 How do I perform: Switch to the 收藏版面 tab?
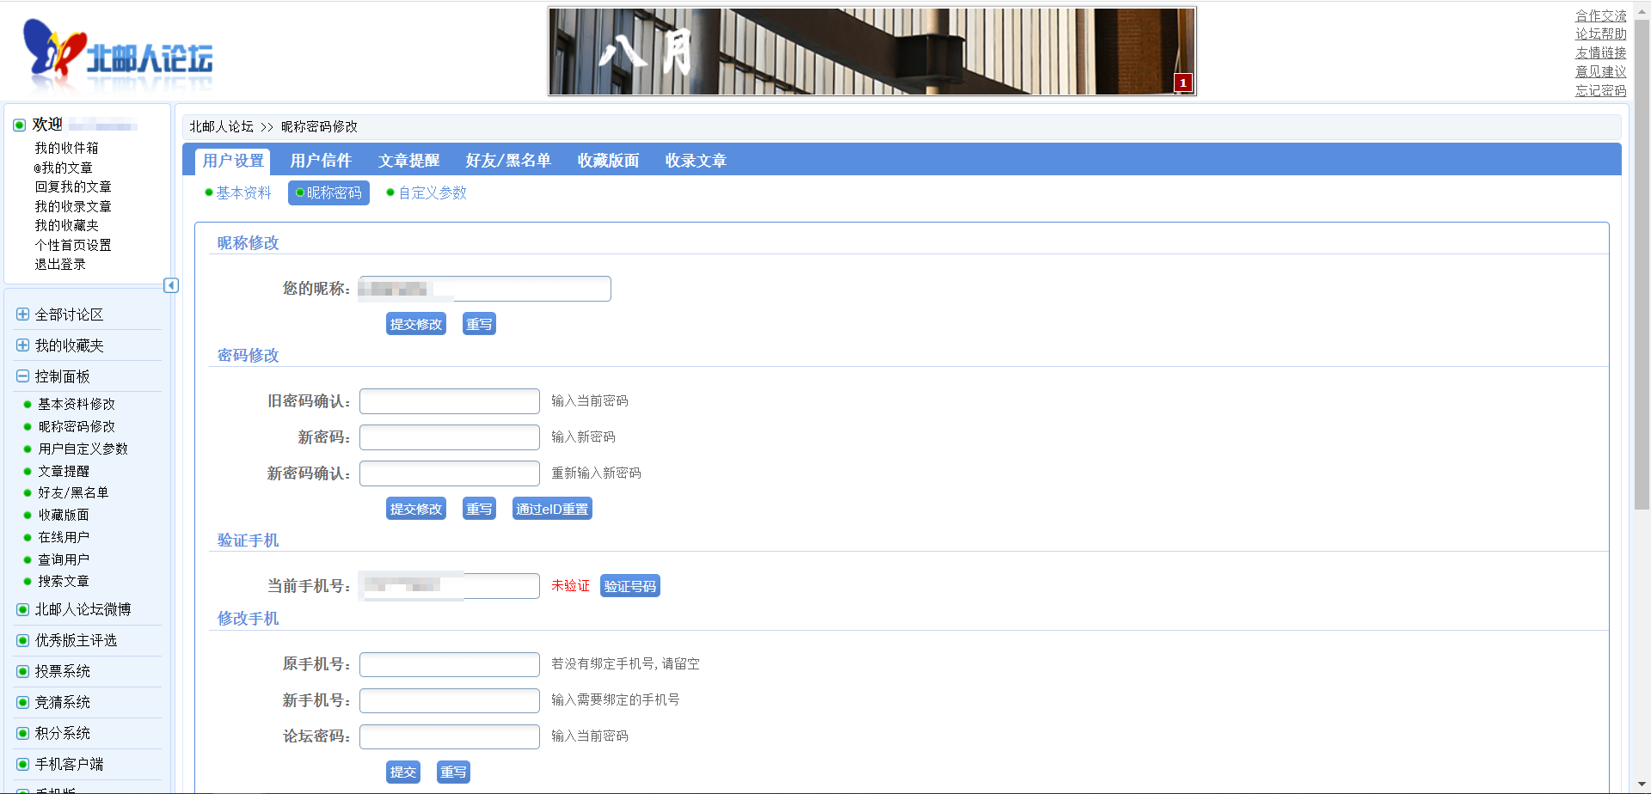pos(608,161)
